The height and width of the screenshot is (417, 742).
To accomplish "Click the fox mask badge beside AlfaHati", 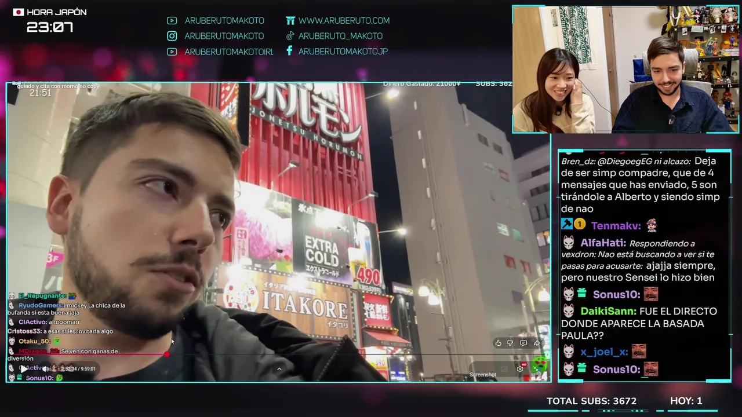I will tap(569, 243).
